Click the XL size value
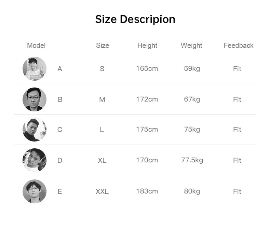 [x=102, y=160]
